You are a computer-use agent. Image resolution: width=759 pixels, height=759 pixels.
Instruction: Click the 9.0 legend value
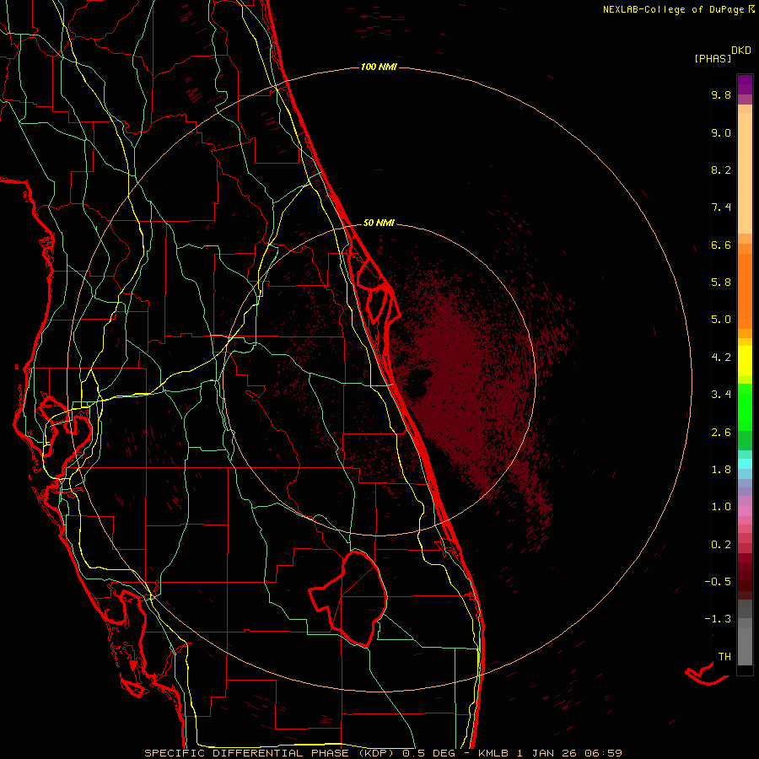pyautogui.click(x=721, y=132)
